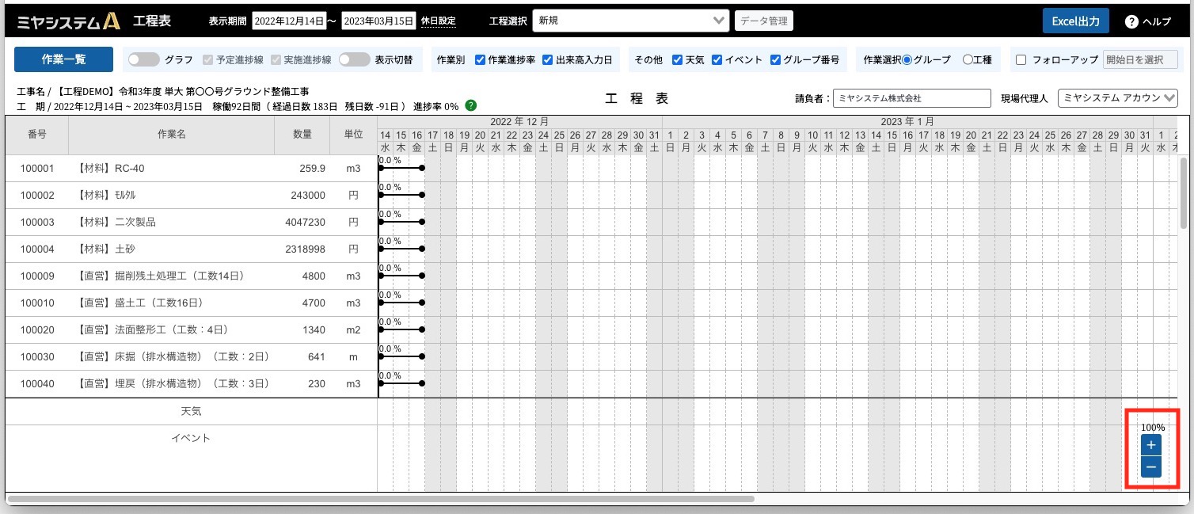Viewport: 1194px width, 514px height.
Task: Click the 天気 row label
Action: tap(191, 412)
